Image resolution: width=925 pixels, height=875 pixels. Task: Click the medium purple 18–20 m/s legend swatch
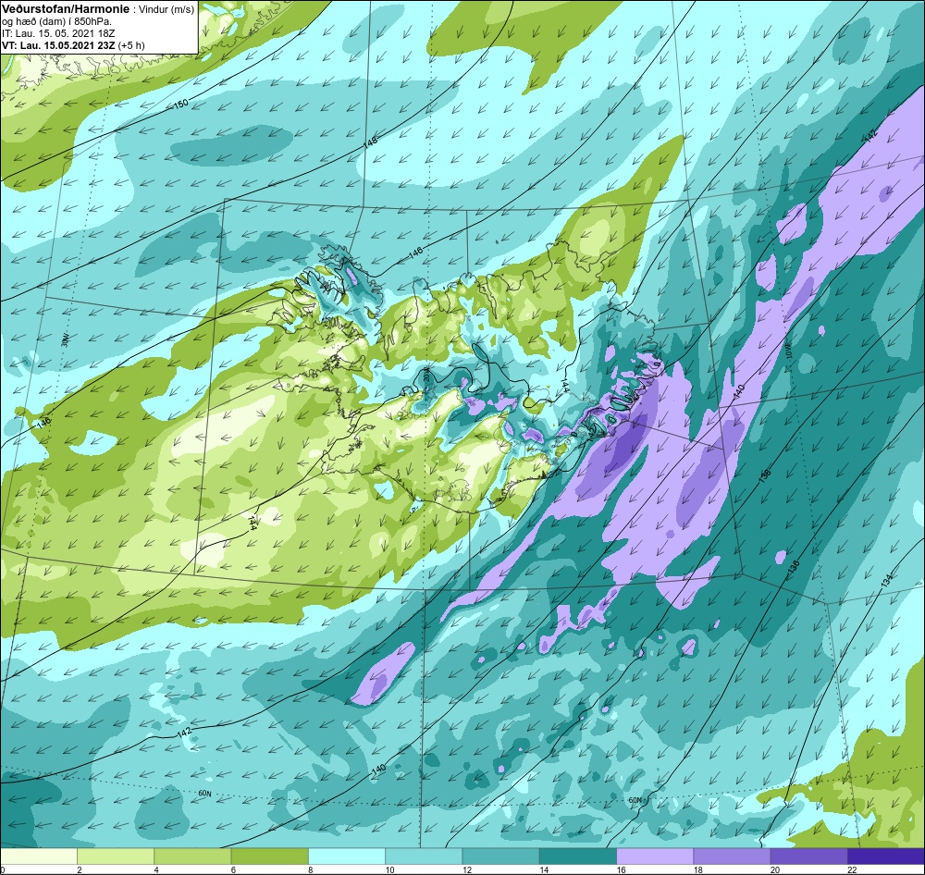pos(732,856)
